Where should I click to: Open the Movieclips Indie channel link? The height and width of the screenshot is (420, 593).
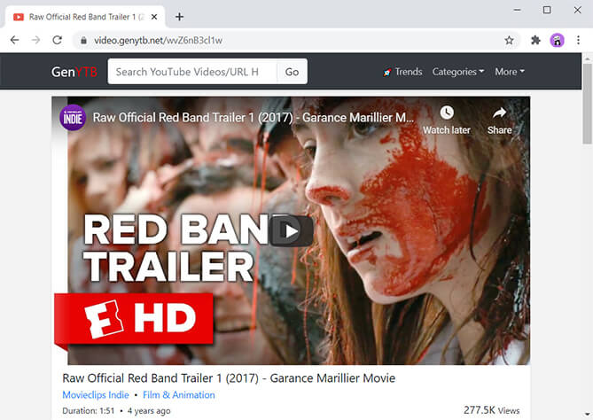(96, 395)
